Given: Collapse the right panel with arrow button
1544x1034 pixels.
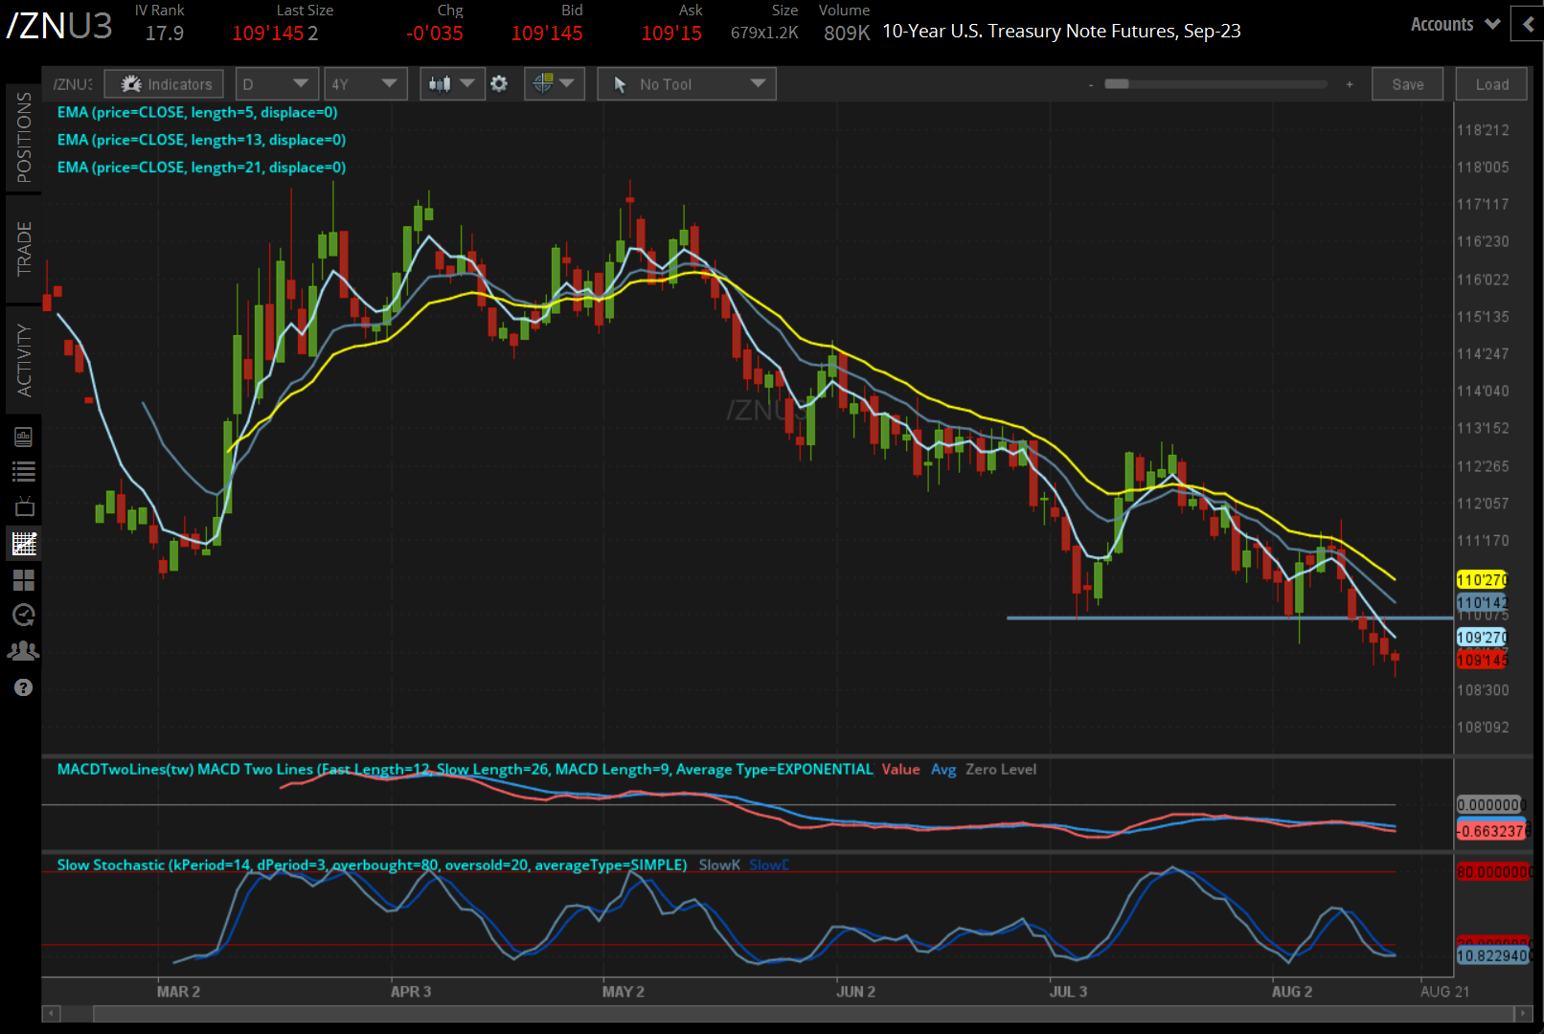Looking at the screenshot, I should click(x=1528, y=24).
